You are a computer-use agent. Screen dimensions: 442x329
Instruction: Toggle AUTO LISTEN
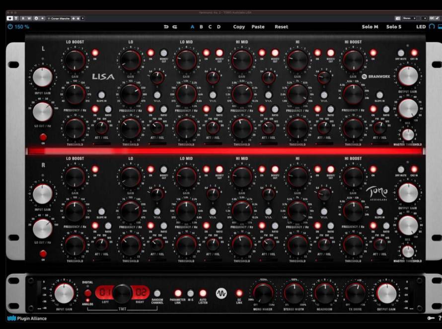[203, 293]
